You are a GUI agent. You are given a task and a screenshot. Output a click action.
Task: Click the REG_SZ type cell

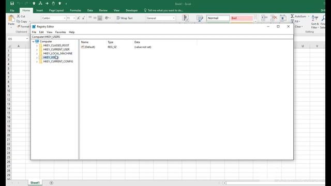point(112,47)
